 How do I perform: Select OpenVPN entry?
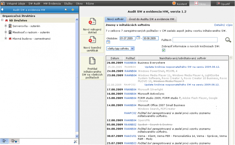pyautogui.click(x=144, y=120)
